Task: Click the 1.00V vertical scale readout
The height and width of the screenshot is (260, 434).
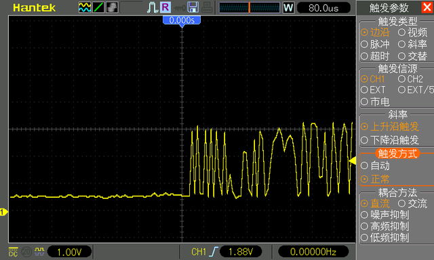Action: [x=69, y=252]
